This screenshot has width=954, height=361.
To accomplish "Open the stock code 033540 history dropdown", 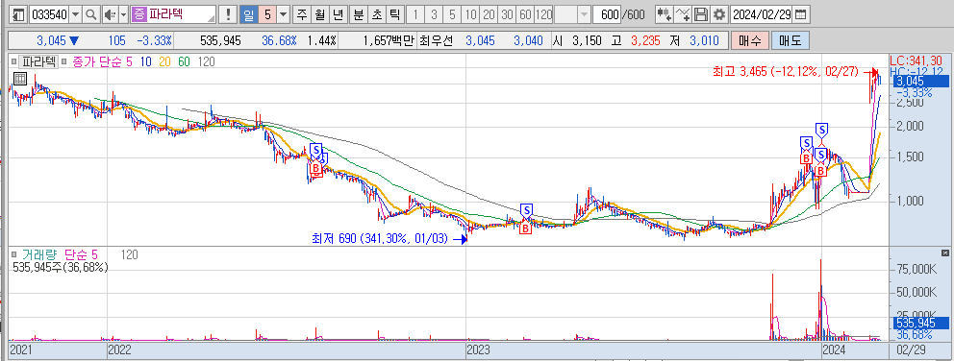I will click(76, 14).
